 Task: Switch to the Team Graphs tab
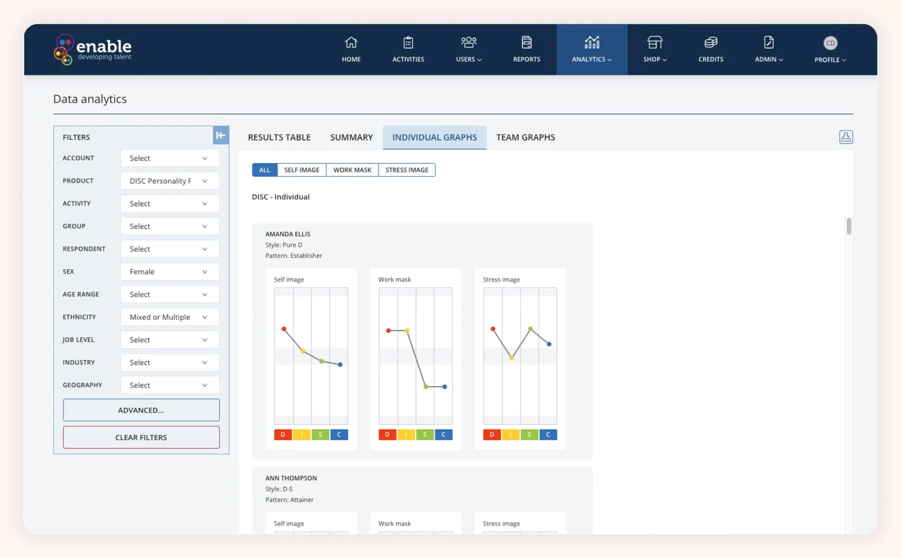point(525,137)
